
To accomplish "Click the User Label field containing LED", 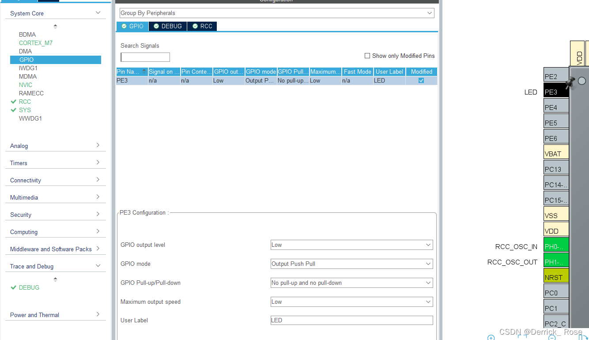I will 351,320.
